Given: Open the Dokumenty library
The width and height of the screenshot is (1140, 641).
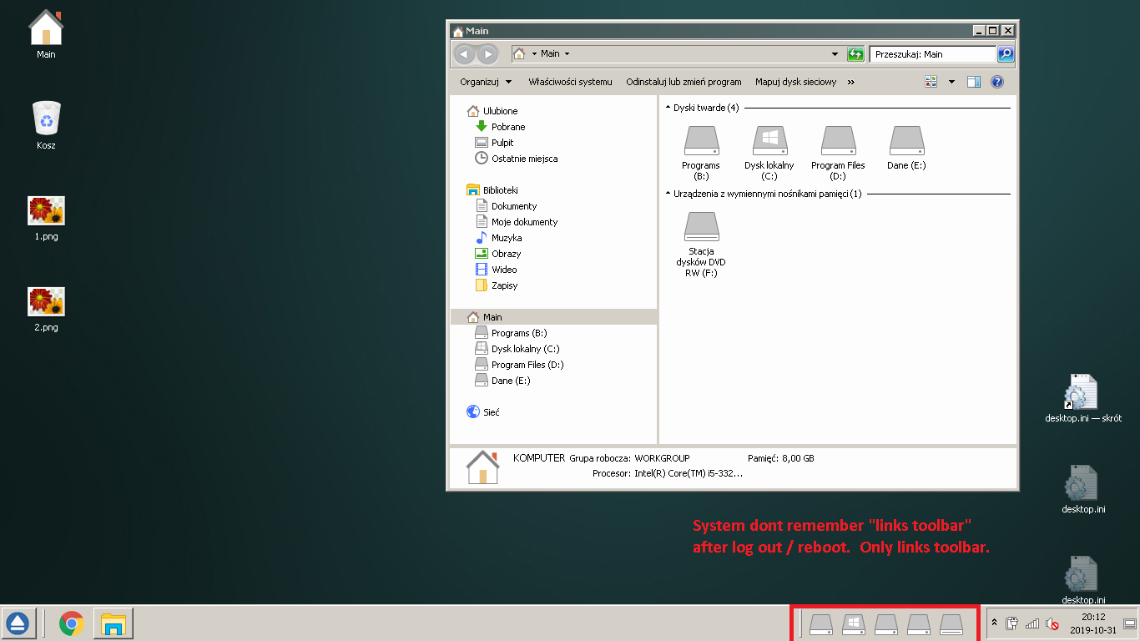Looking at the screenshot, I should pos(514,206).
